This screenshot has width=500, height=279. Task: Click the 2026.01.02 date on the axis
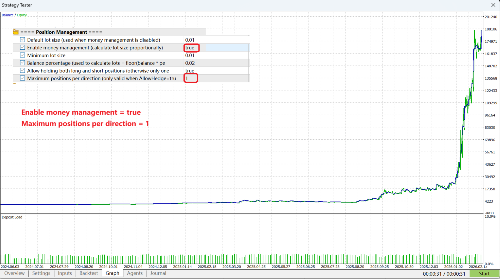pos(453,267)
